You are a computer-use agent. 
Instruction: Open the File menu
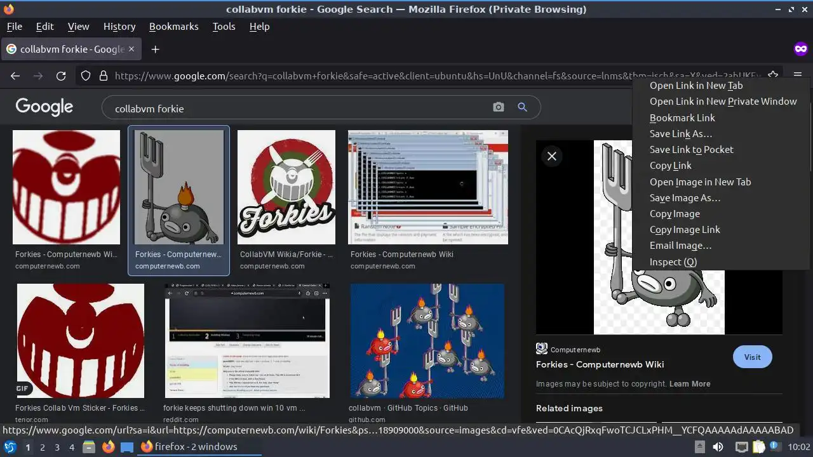pos(14,27)
